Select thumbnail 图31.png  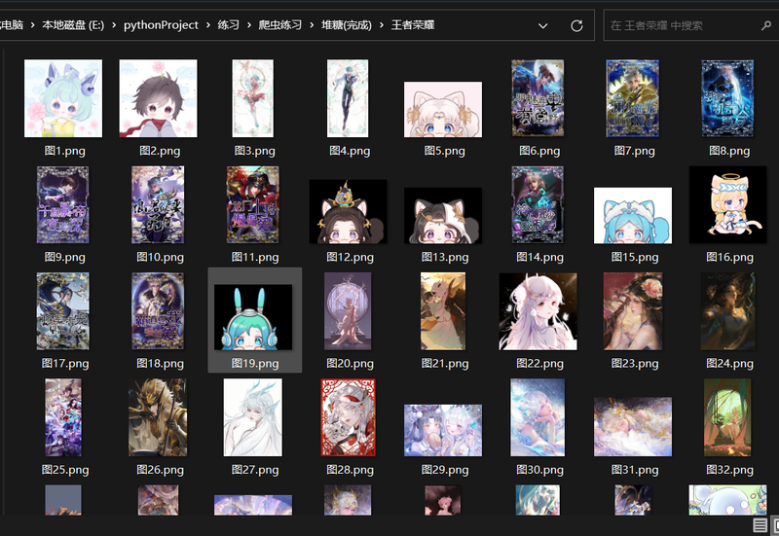tap(633, 426)
